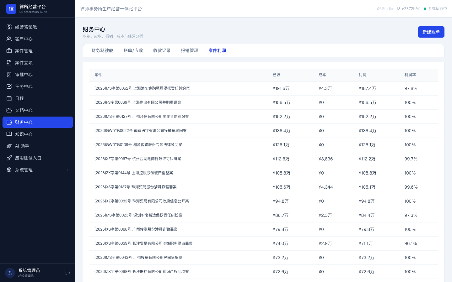Click the green 系统运行中 status dot
Image resolution: width=452 pixels, height=282 pixels.
pyautogui.click(x=425, y=9)
